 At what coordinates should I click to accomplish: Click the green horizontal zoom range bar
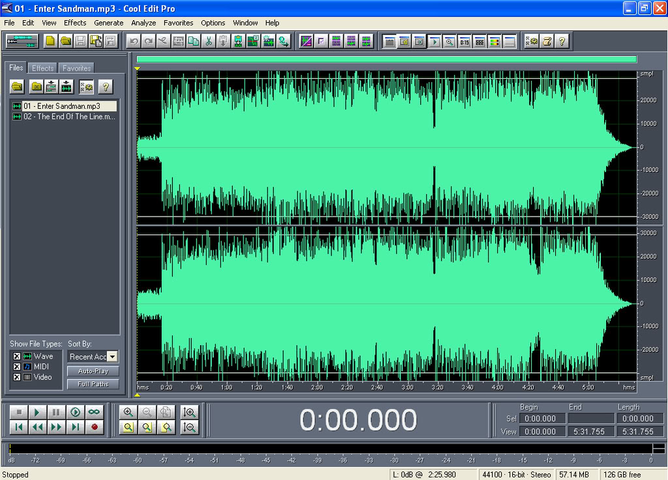tap(386, 59)
